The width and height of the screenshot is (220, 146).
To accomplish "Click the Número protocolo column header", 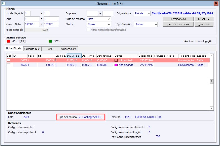I will (x=166, y=56).
